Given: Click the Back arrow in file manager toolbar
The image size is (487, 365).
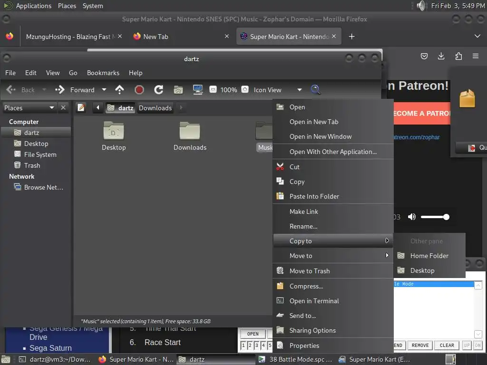Looking at the screenshot, I should click(11, 90).
